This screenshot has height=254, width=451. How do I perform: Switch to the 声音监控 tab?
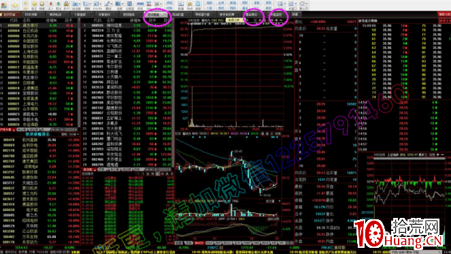276,14
